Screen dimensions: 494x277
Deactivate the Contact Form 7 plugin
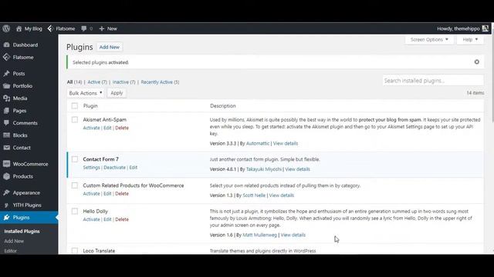pyautogui.click(x=114, y=168)
